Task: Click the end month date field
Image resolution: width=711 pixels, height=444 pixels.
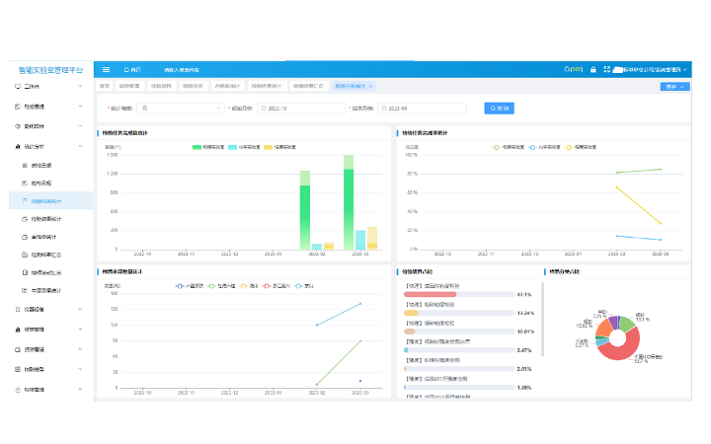Action: [422, 109]
